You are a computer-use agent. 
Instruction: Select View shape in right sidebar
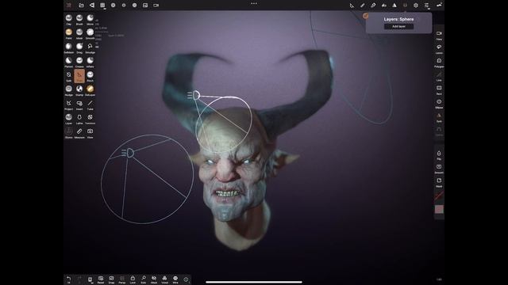pyautogui.click(x=439, y=35)
